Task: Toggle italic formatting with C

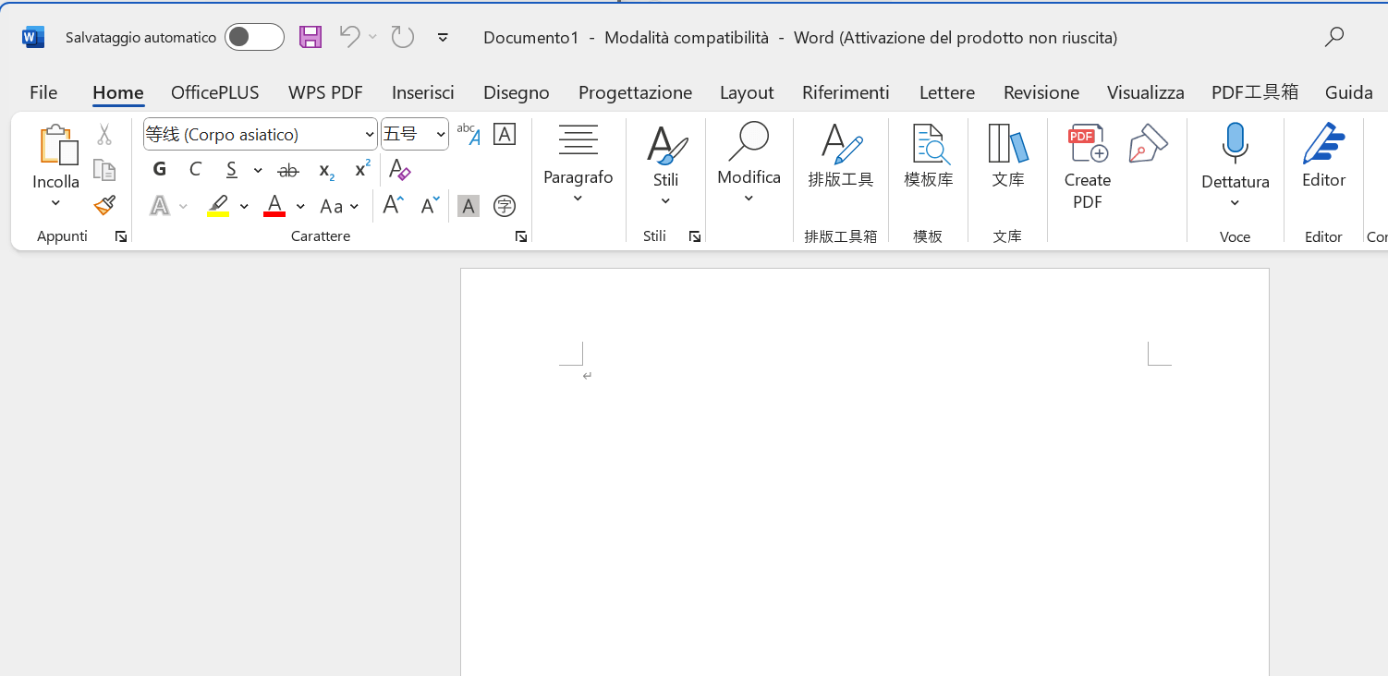Action: coord(195,169)
